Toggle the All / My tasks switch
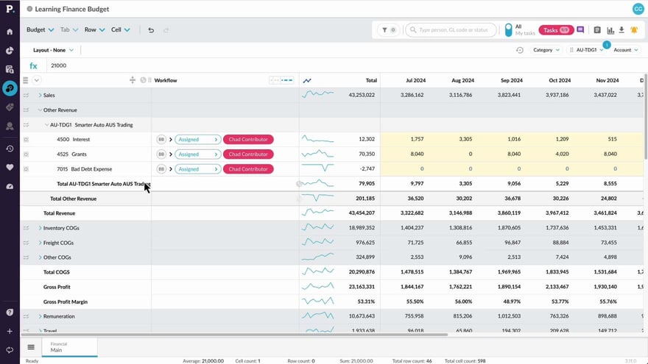The image size is (648, 364). coord(508,30)
